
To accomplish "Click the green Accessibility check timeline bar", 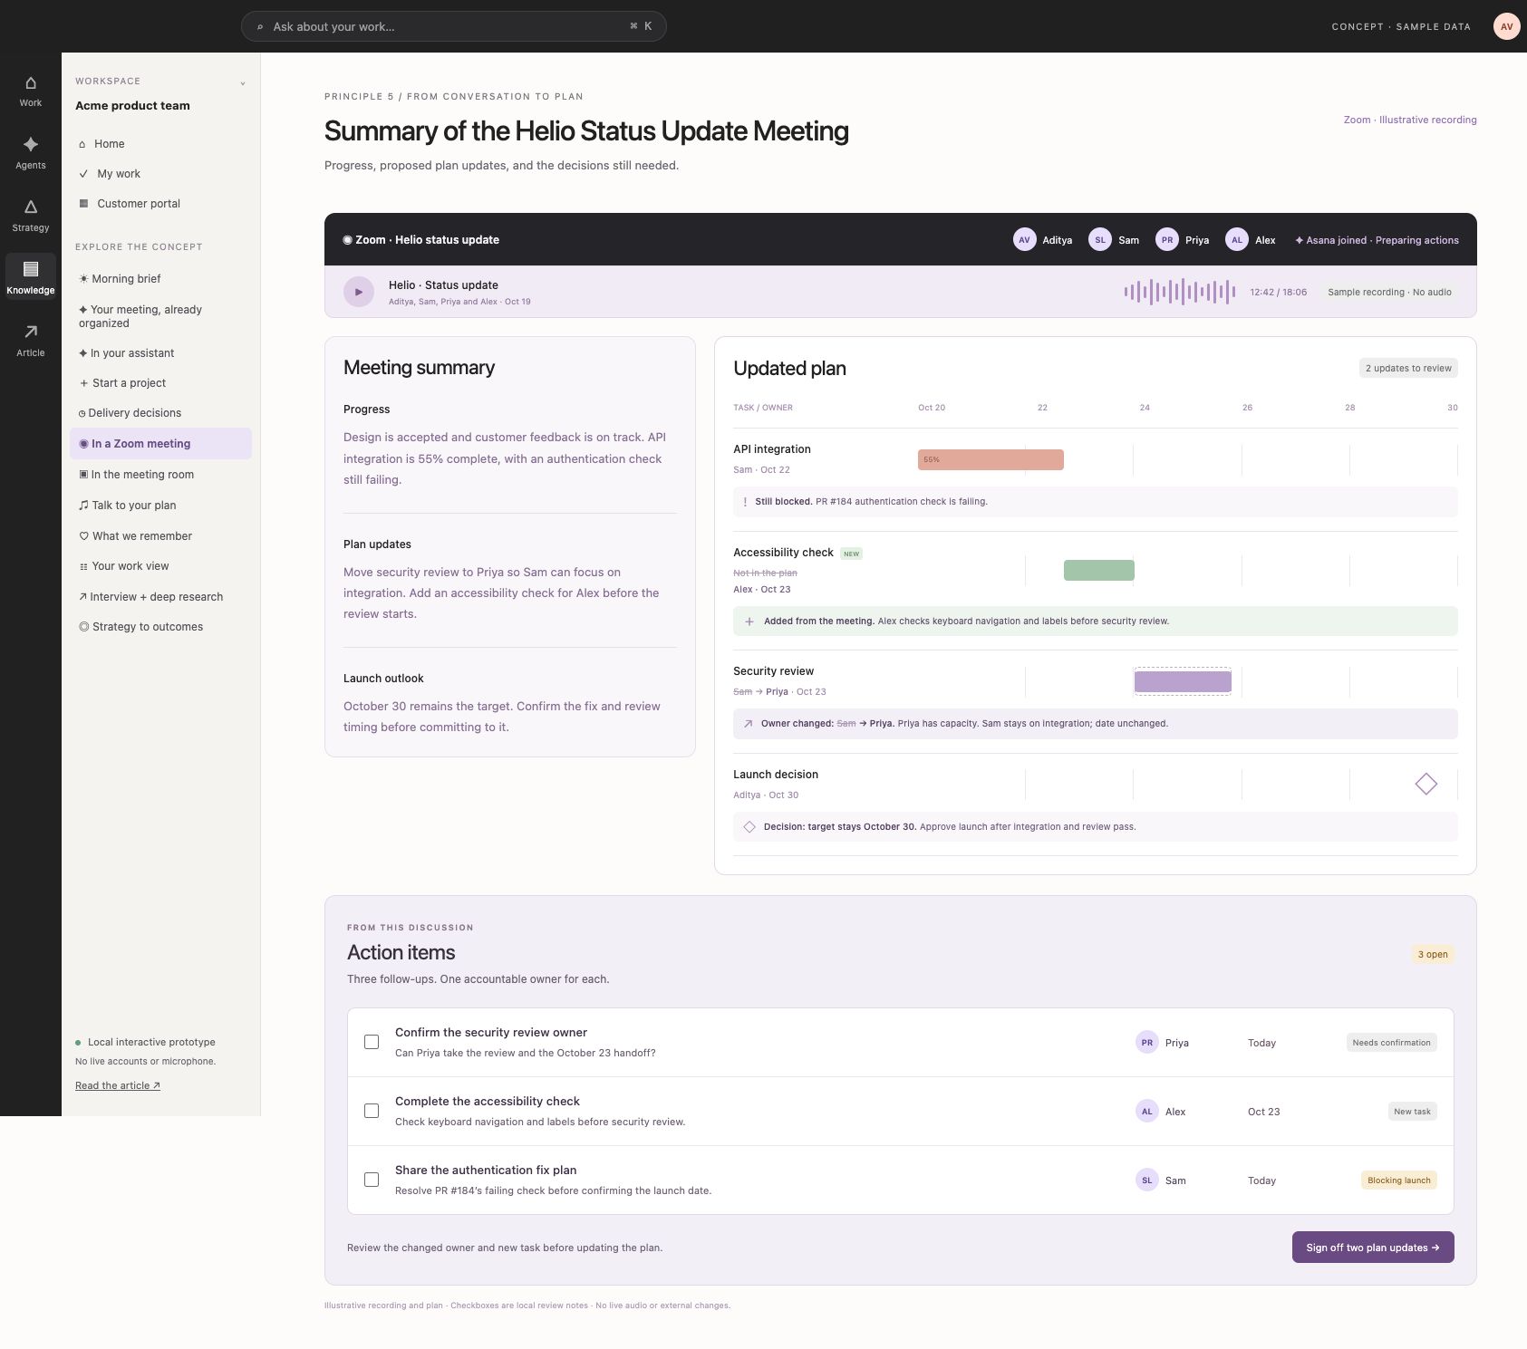I will (1099, 570).
